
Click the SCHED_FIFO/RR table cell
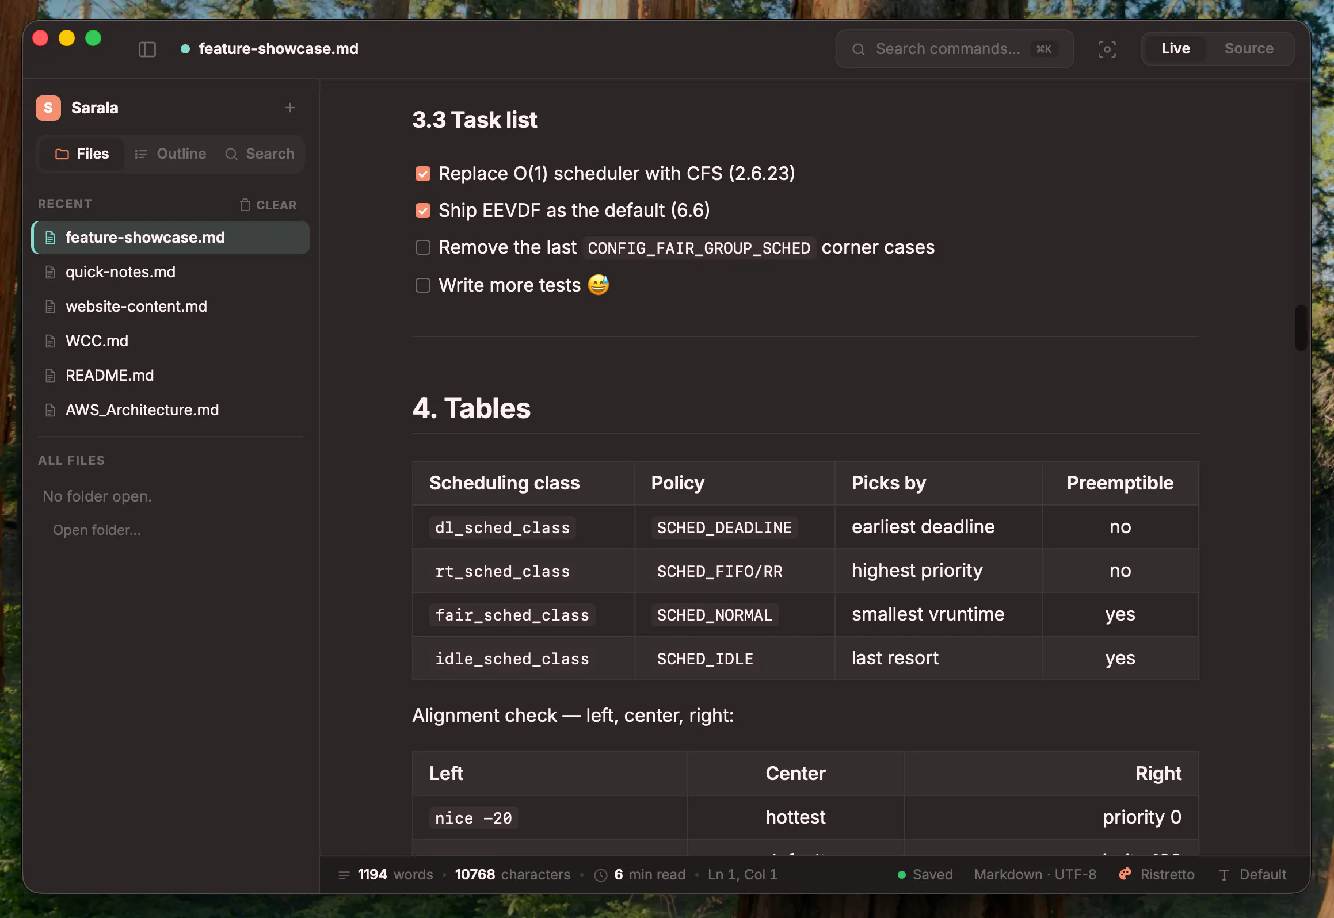(735, 571)
